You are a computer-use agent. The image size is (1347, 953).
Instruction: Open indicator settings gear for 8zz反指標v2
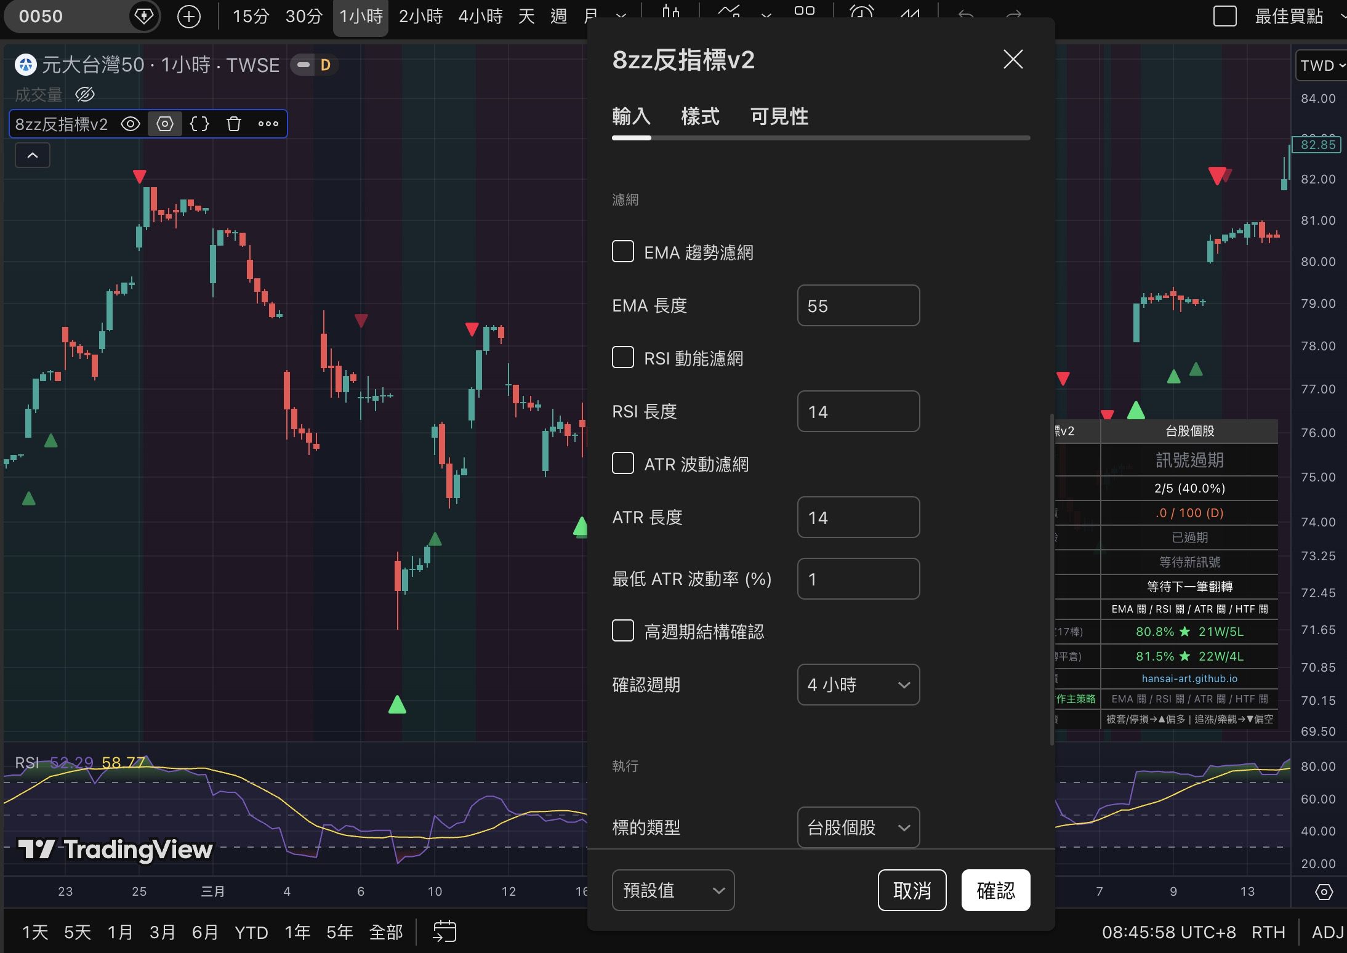165,124
